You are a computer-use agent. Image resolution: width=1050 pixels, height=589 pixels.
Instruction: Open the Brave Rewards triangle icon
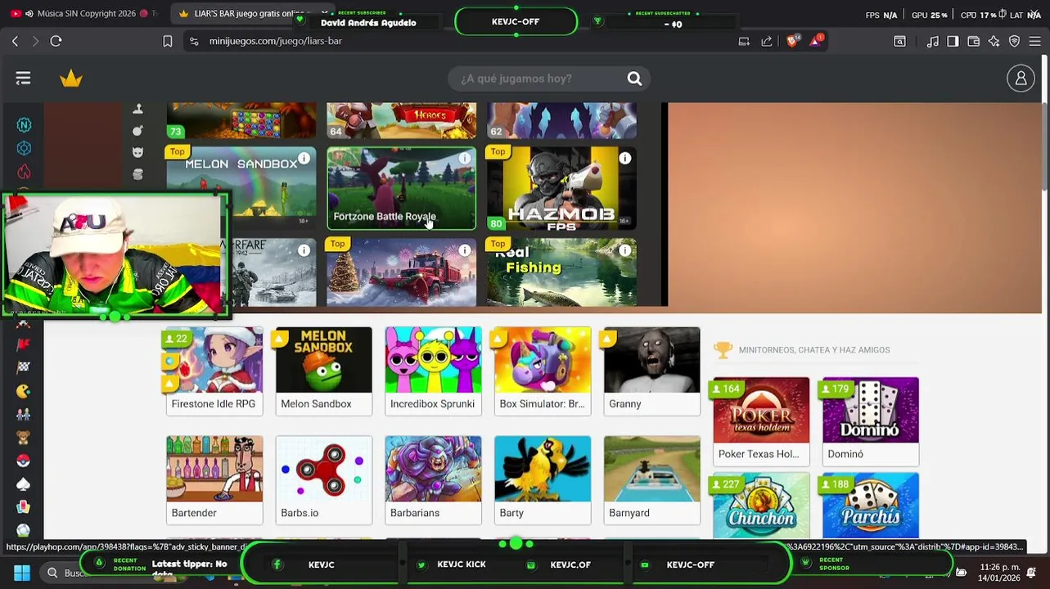tap(816, 41)
